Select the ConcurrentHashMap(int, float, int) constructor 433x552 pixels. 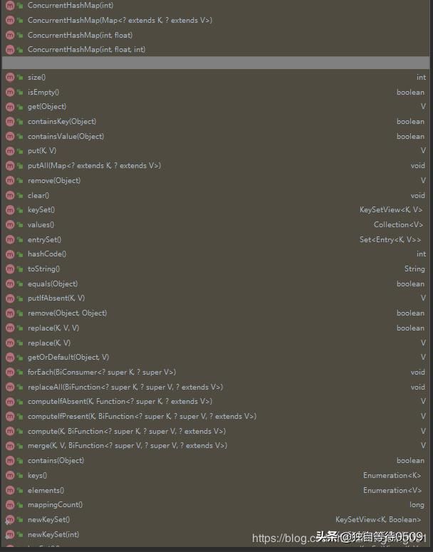[x=86, y=50]
